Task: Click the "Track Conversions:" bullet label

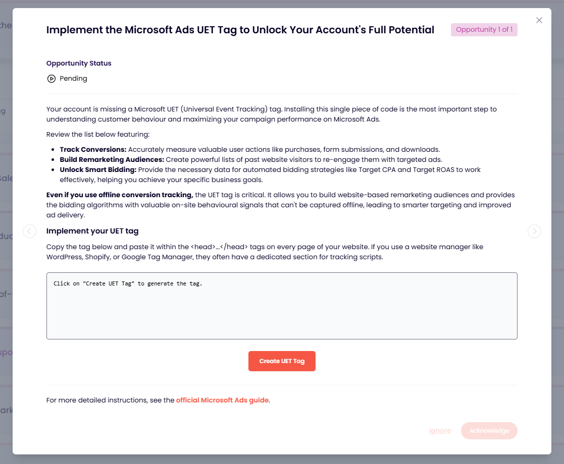Action: [93, 149]
